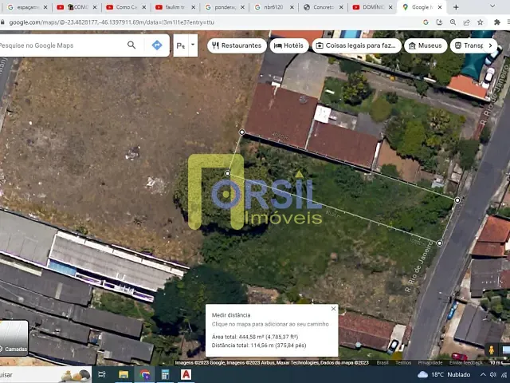Close the Medir distância panel
Image resolution: width=510 pixels, height=383 pixels.
pyautogui.click(x=333, y=309)
